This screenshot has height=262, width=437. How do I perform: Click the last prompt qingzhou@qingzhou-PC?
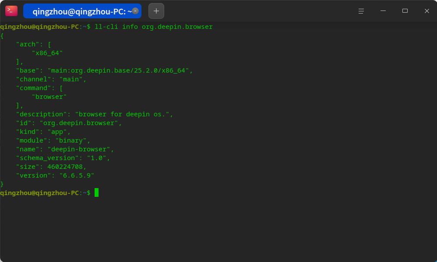click(39, 193)
